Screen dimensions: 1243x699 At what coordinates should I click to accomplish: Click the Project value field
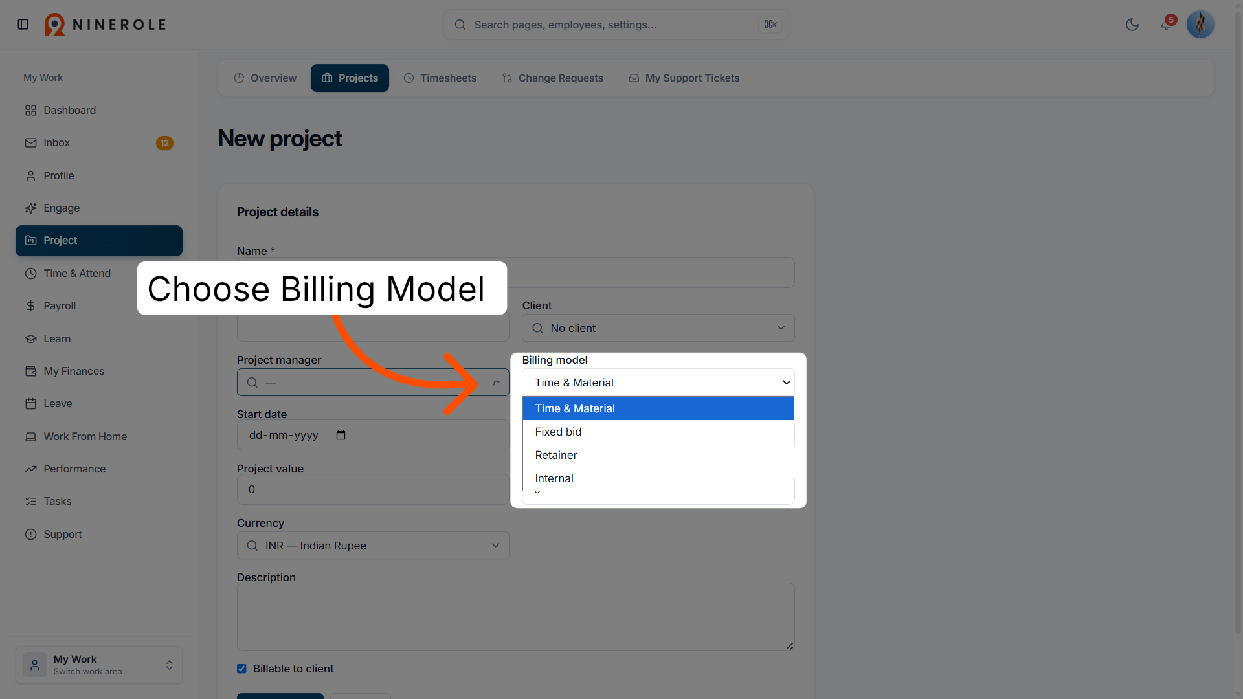pyautogui.click(x=373, y=489)
